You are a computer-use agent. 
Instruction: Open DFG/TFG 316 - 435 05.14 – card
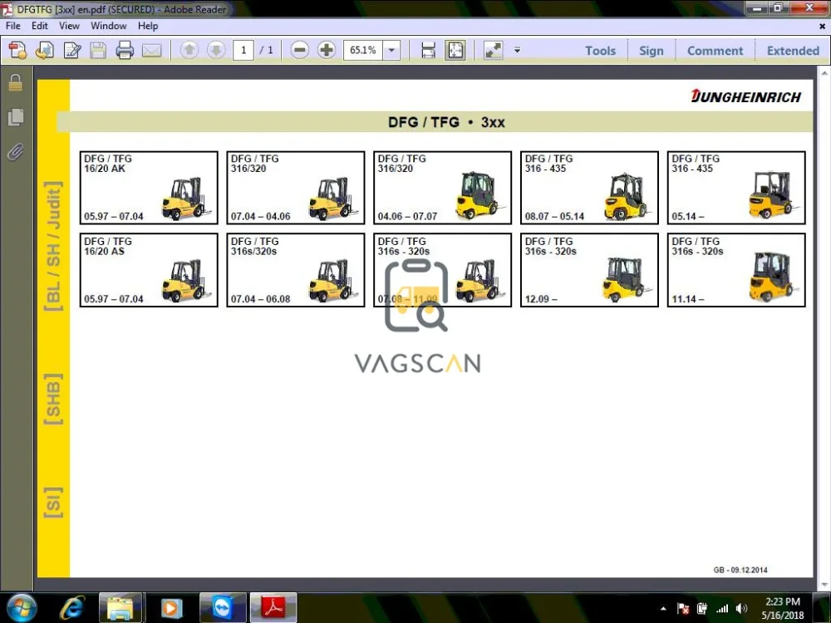coord(736,188)
